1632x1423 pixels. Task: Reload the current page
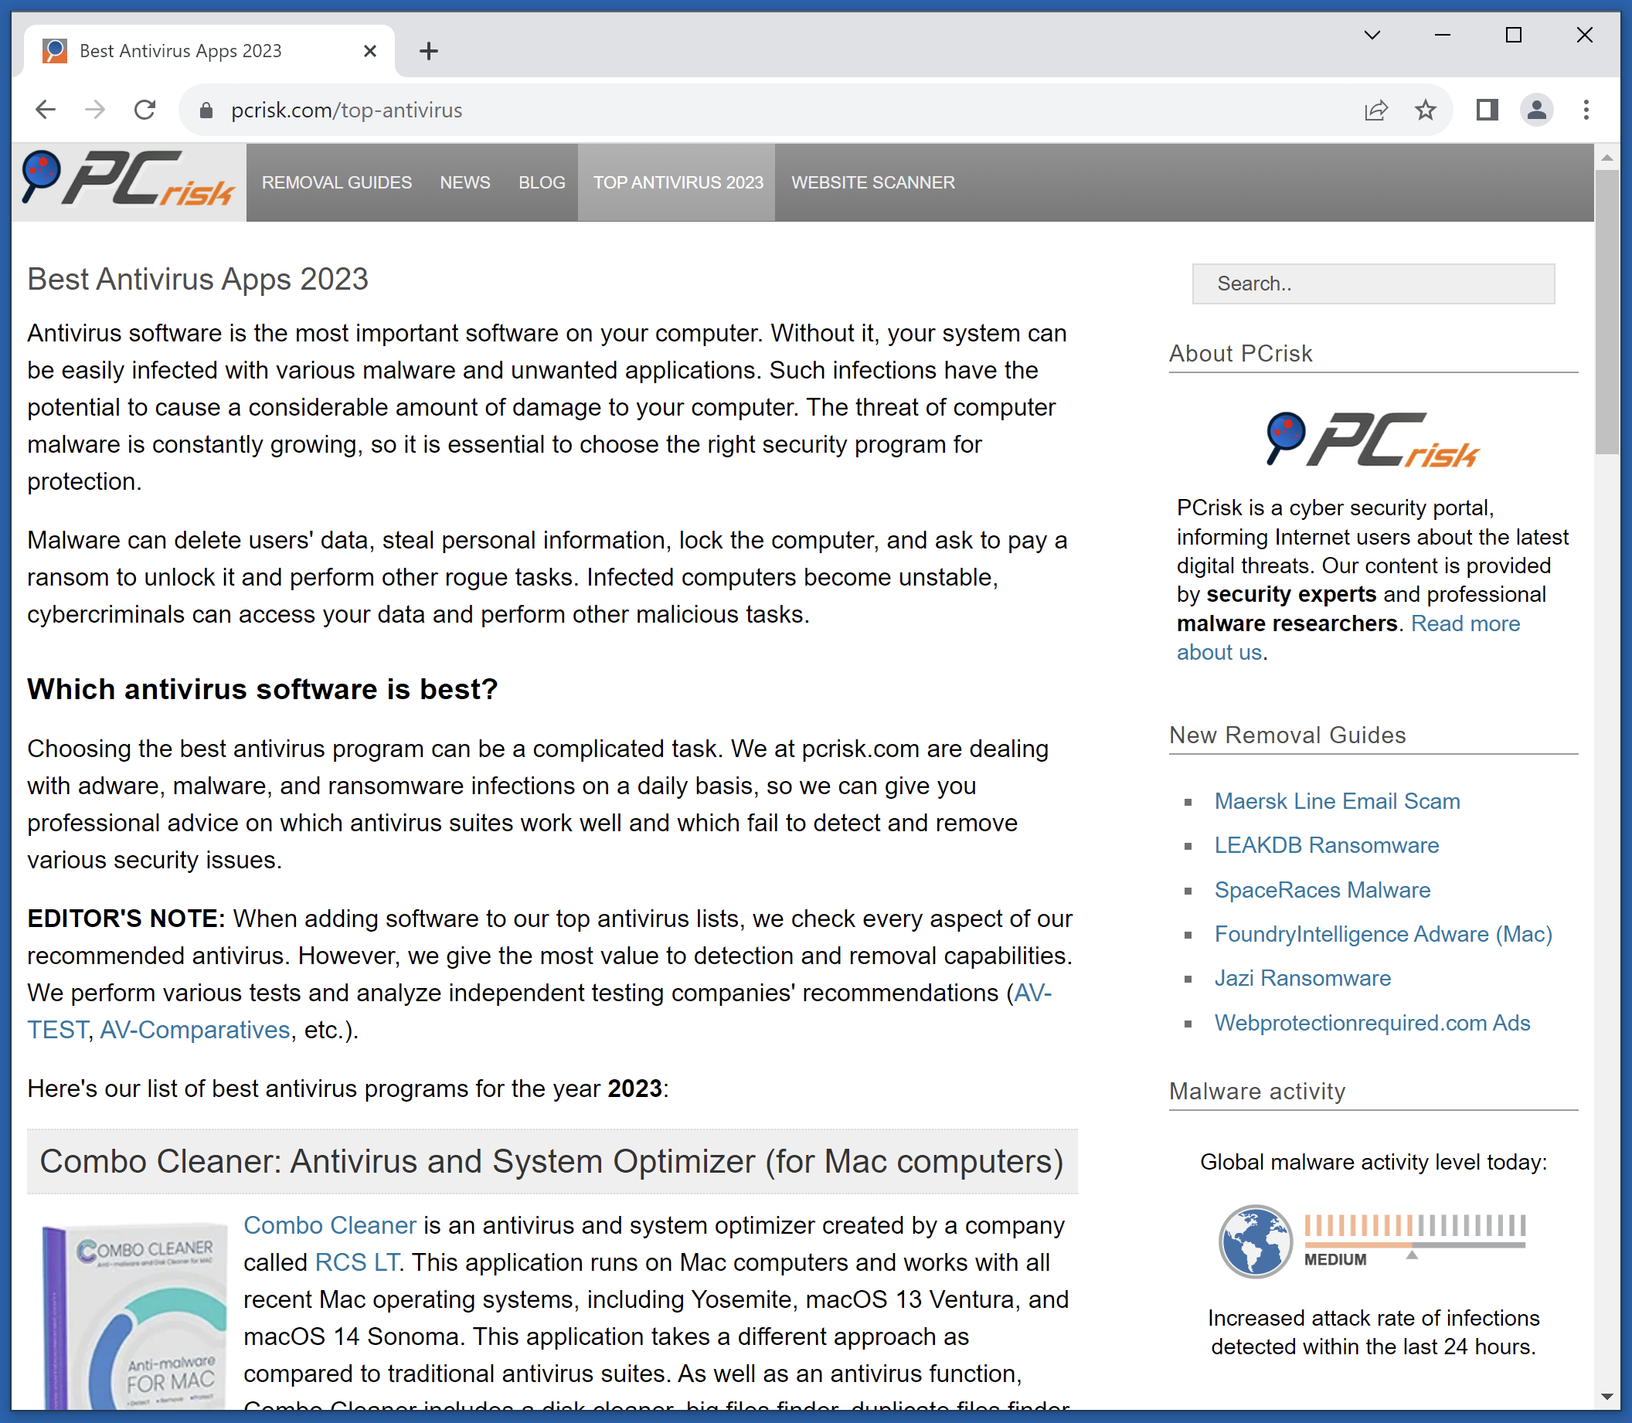point(144,110)
